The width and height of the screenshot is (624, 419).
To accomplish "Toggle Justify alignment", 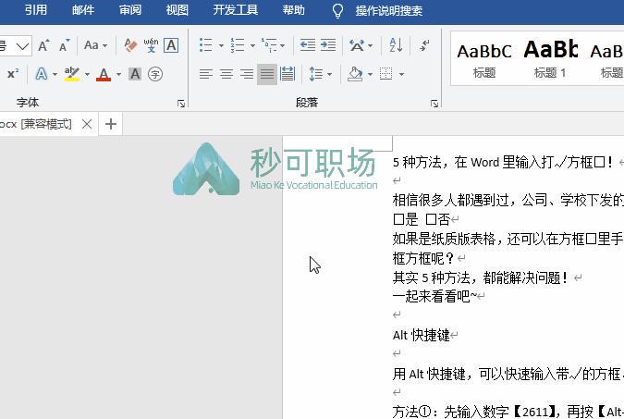I will (x=267, y=74).
